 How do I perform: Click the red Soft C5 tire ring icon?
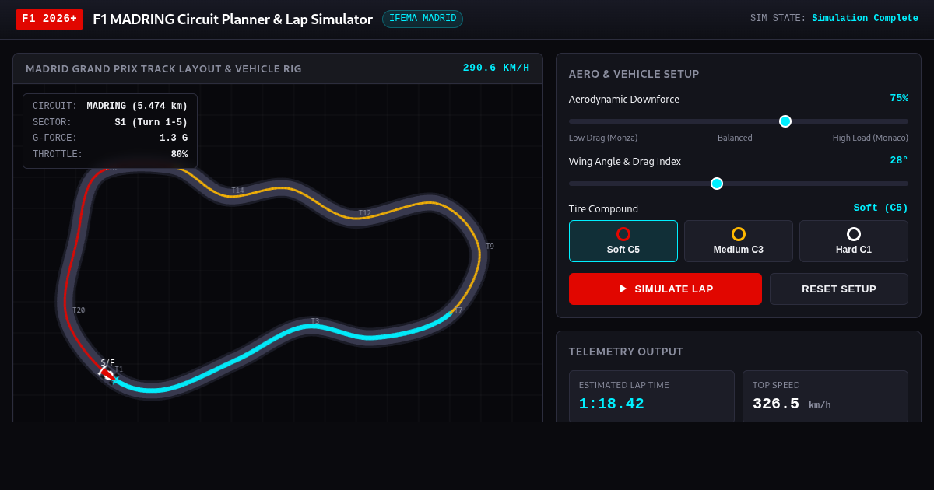click(x=623, y=234)
